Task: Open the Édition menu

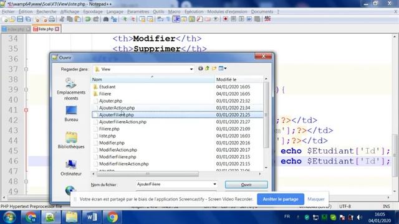Action: click(26, 12)
